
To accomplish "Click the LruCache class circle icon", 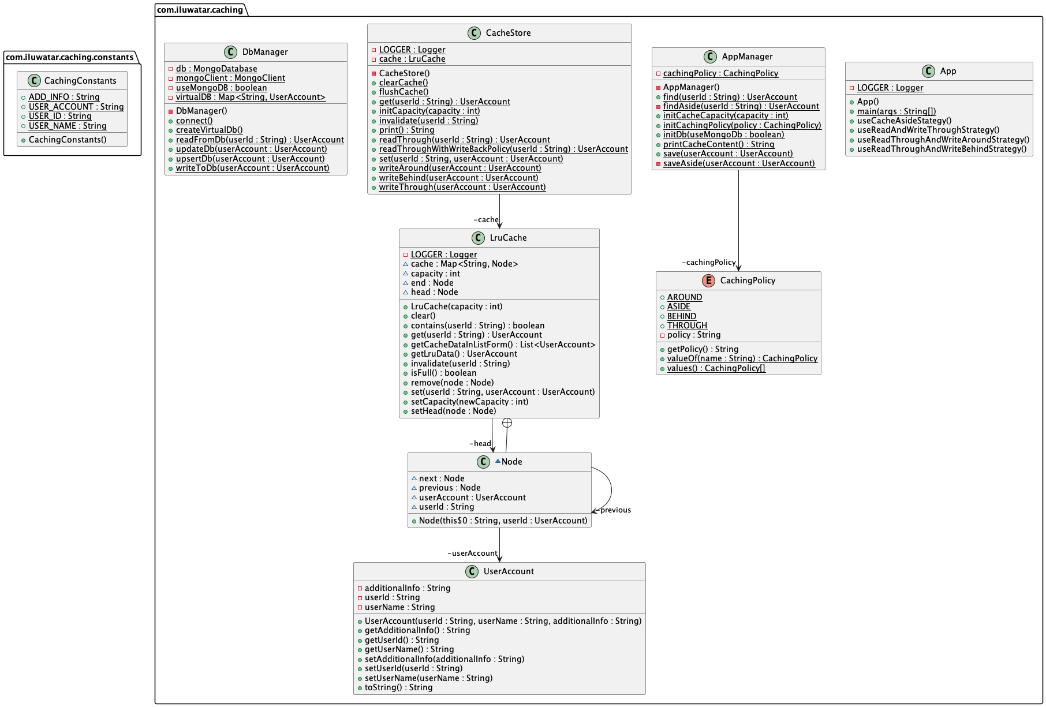I will [478, 238].
